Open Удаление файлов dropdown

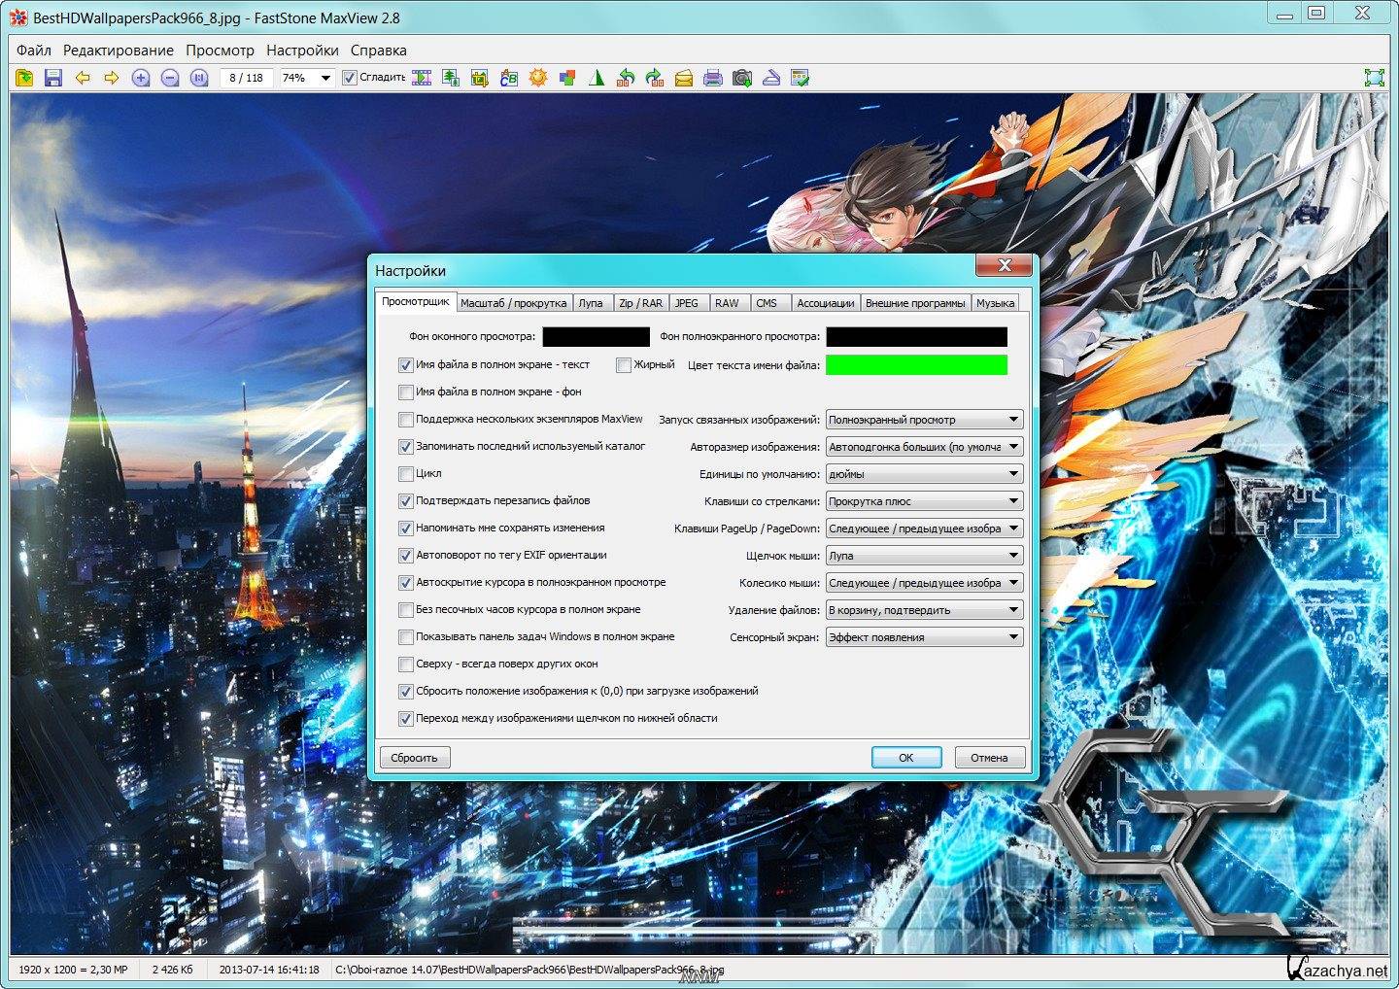tap(924, 610)
